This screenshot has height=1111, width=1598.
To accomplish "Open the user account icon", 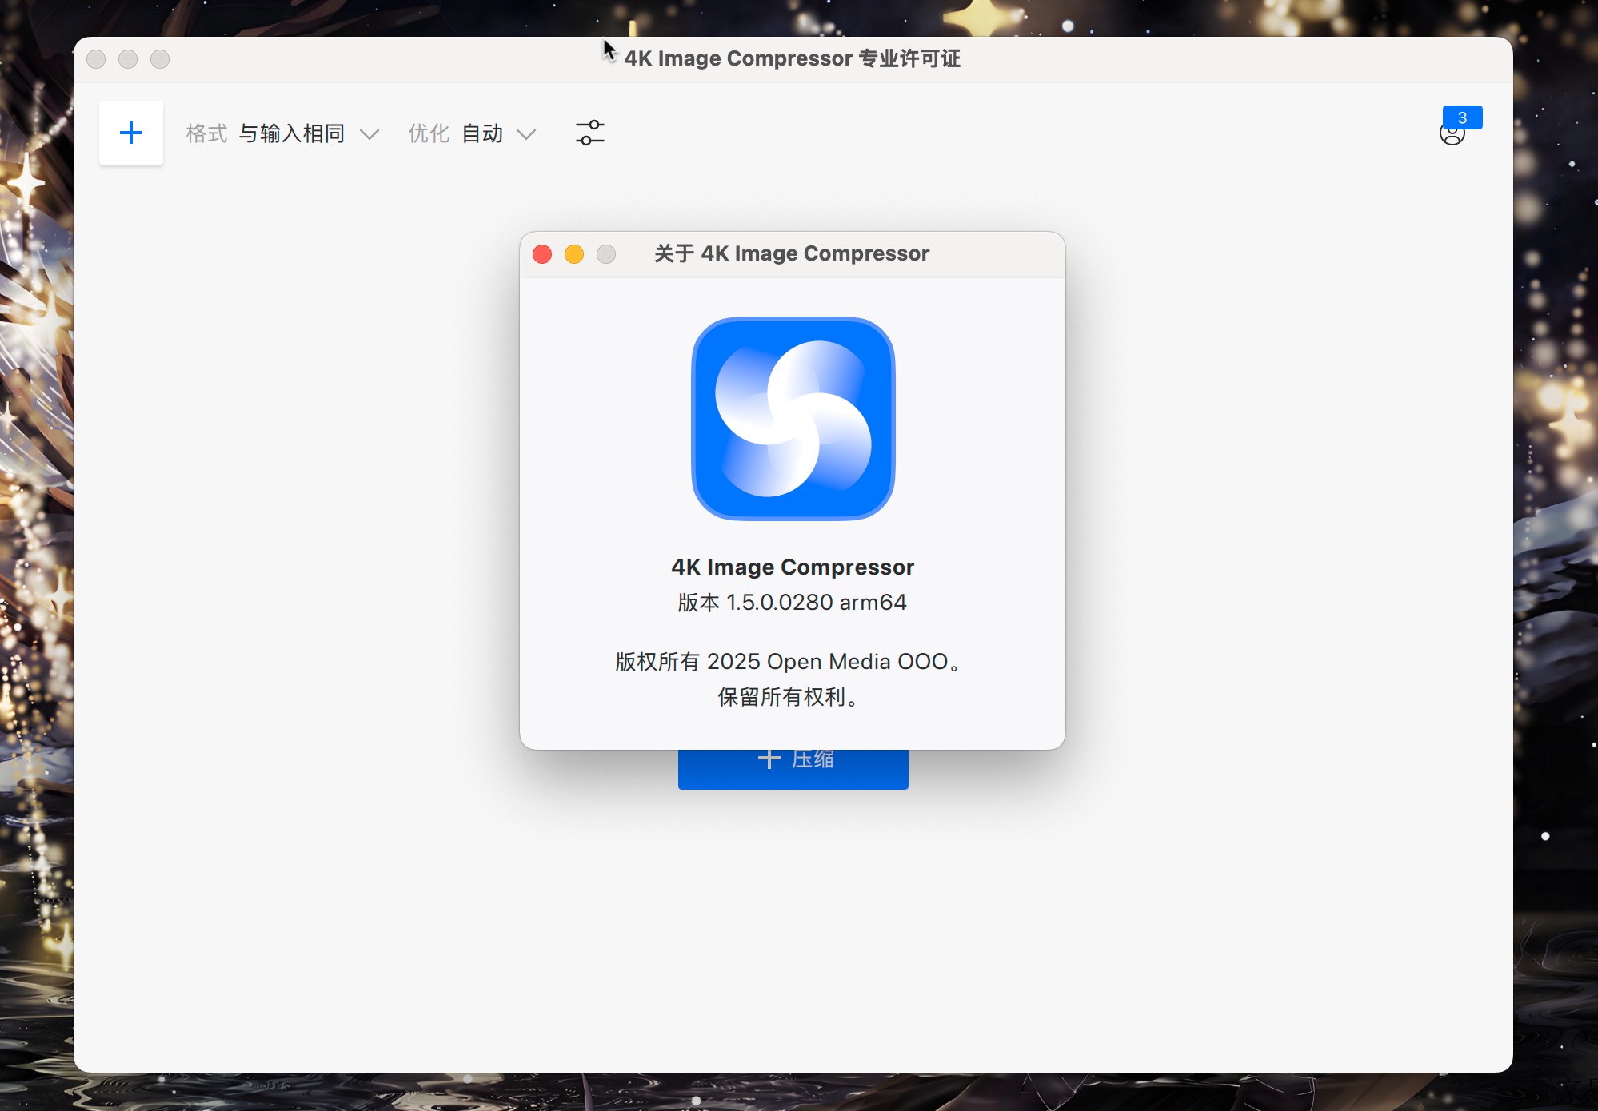I will (x=1452, y=134).
